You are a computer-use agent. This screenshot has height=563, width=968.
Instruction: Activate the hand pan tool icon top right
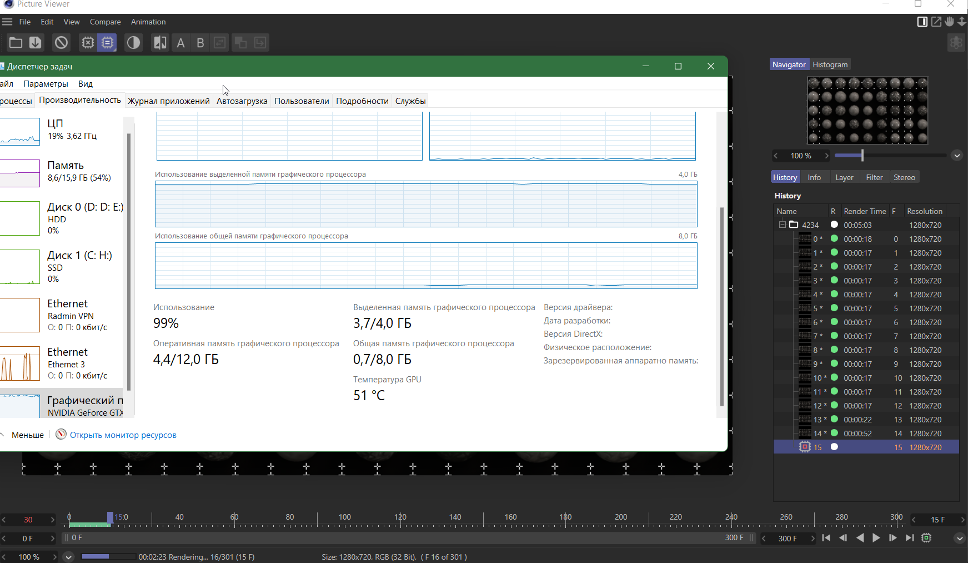(949, 21)
